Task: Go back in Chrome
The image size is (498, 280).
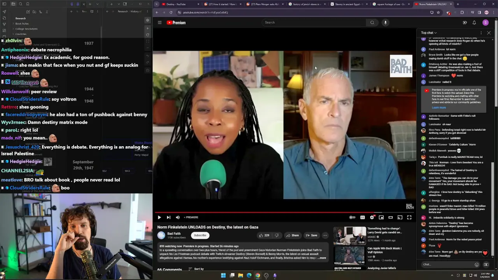Action: tap(157, 12)
